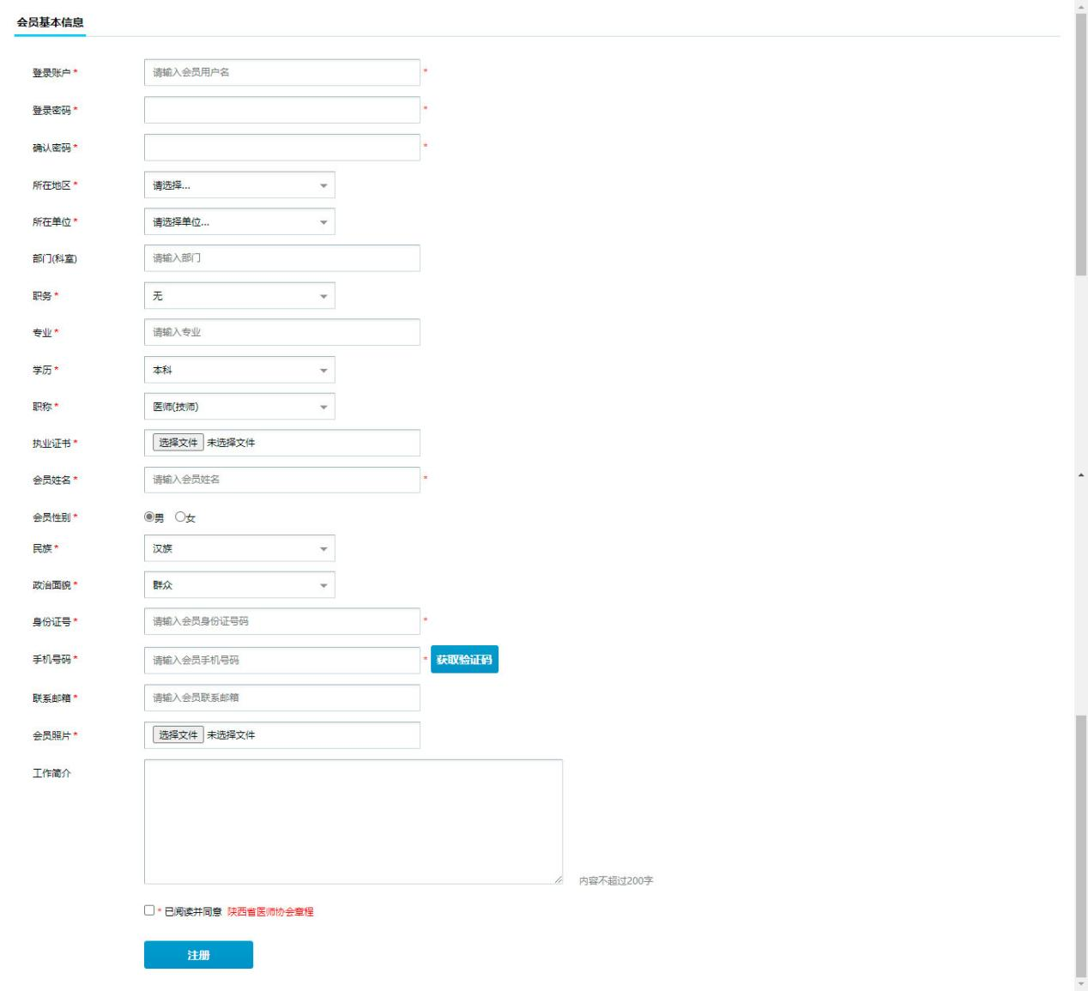Open the 学历 education dropdown
Viewport: 1088px width, 991px height.
pyautogui.click(x=239, y=370)
